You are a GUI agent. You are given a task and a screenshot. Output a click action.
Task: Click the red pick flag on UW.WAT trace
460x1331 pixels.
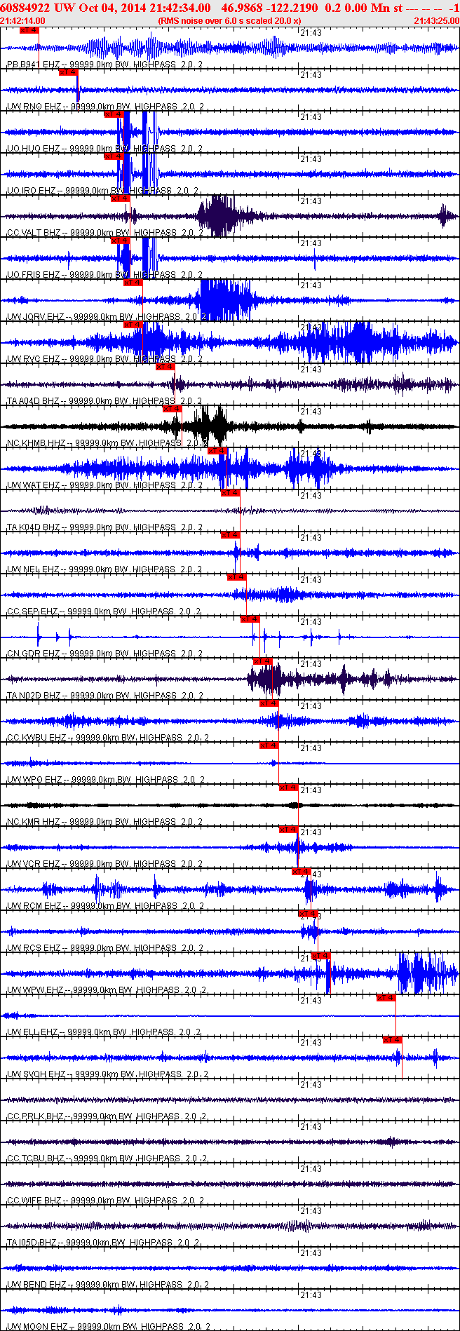(217, 451)
